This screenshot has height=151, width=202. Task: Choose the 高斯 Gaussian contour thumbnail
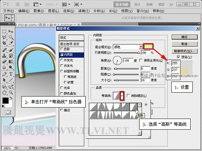134,107
